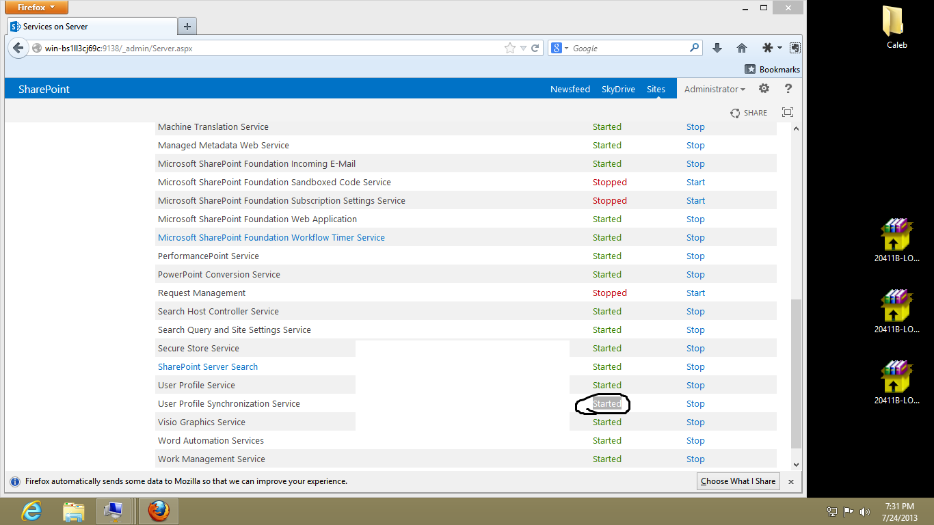Stop the PerformancePoint Service
The height and width of the screenshot is (525, 934).
[695, 256]
